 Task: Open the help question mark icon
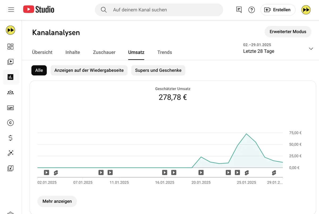click(x=251, y=10)
